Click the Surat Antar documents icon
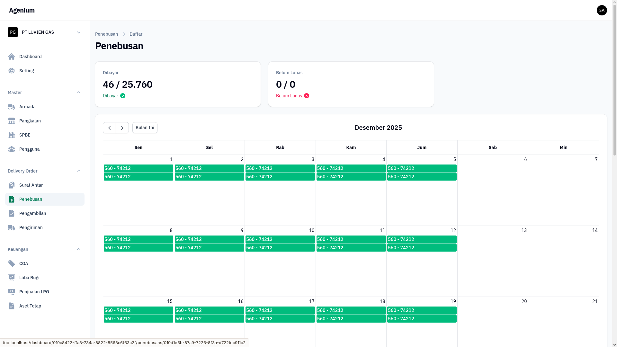 tap(12, 185)
